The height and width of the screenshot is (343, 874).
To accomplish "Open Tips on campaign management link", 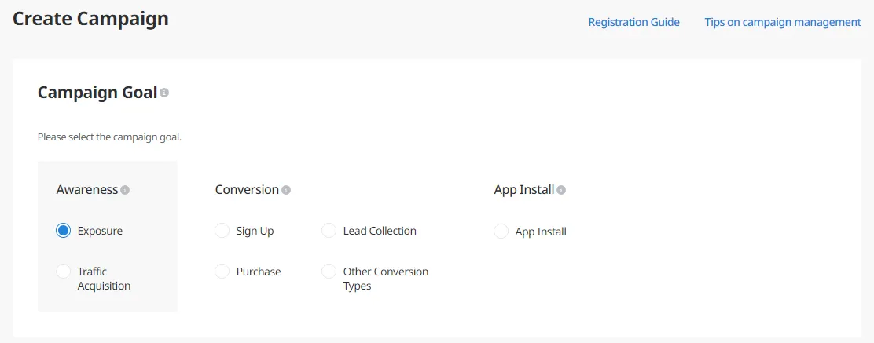I will click(783, 22).
